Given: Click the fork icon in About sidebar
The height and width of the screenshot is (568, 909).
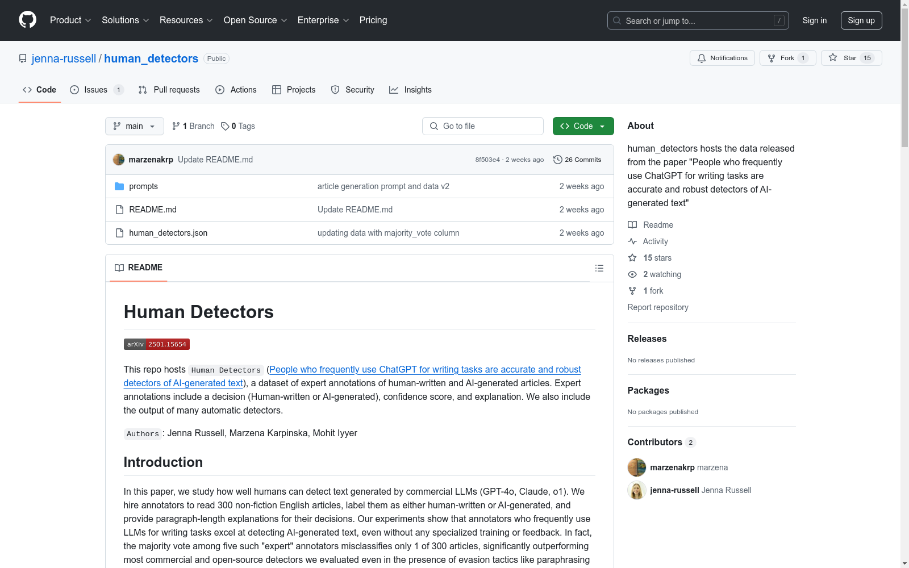Looking at the screenshot, I should click(x=632, y=291).
